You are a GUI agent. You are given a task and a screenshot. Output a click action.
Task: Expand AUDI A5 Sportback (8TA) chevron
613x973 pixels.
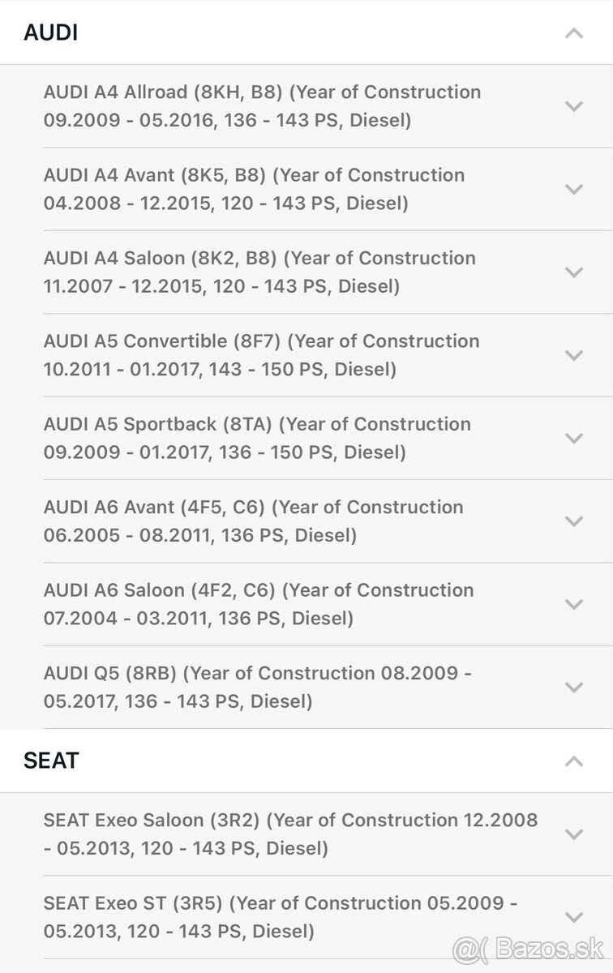pos(574,438)
